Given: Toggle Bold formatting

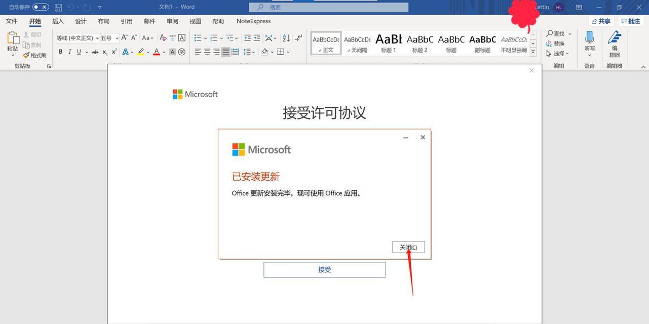Looking at the screenshot, I should pyautogui.click(x=61, y=52).
